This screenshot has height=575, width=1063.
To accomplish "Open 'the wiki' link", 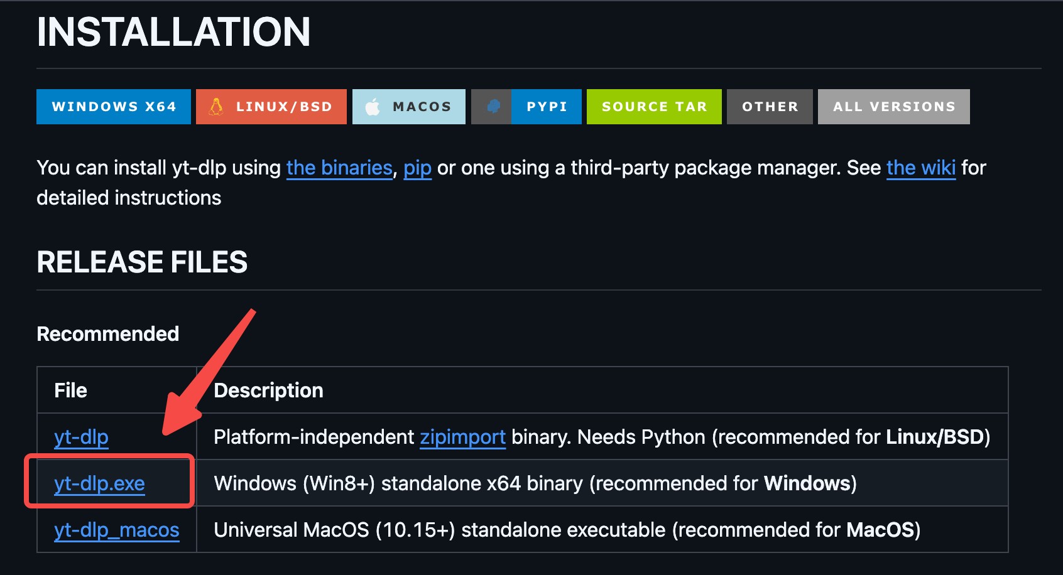I will tap(921, 168).
